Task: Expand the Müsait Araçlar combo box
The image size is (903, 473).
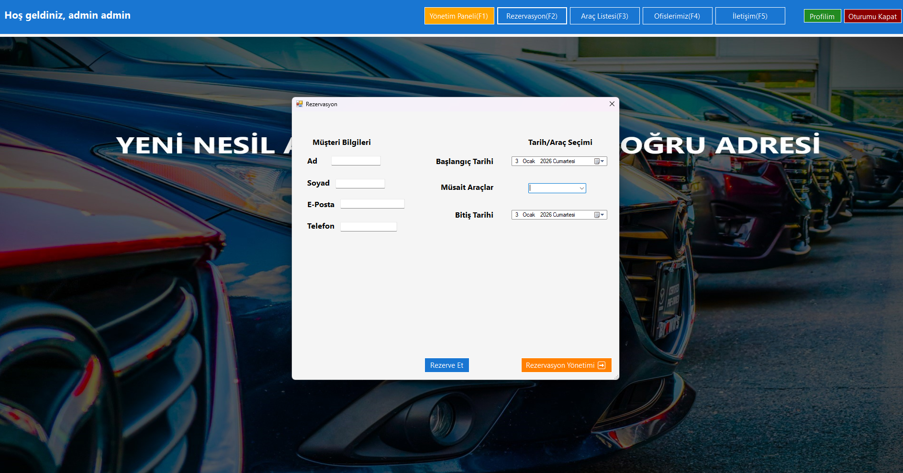Action: pyautogui.click(x=581, y=188)
